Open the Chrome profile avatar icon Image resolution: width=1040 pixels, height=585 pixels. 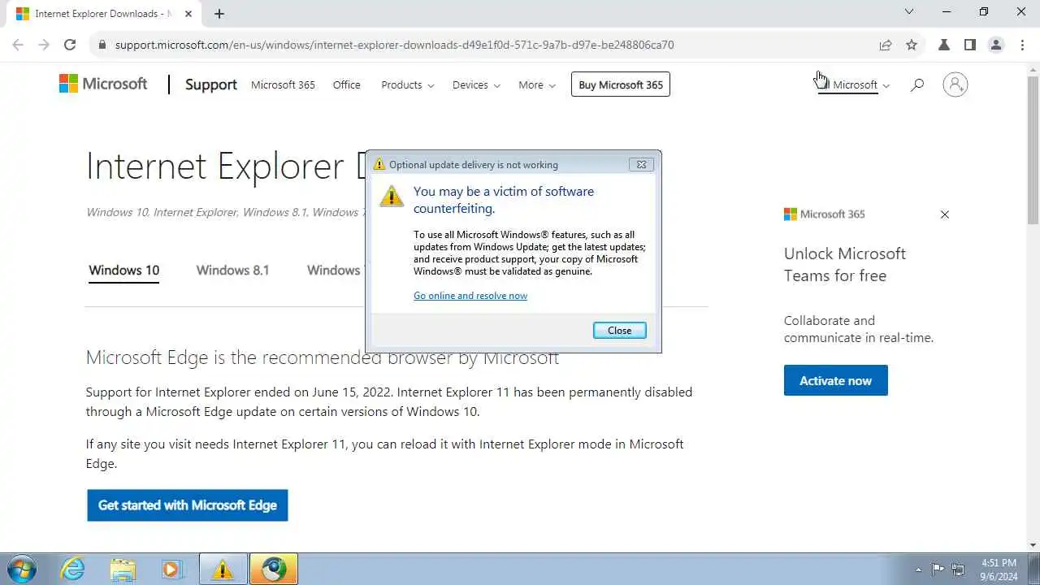point(996,45)
